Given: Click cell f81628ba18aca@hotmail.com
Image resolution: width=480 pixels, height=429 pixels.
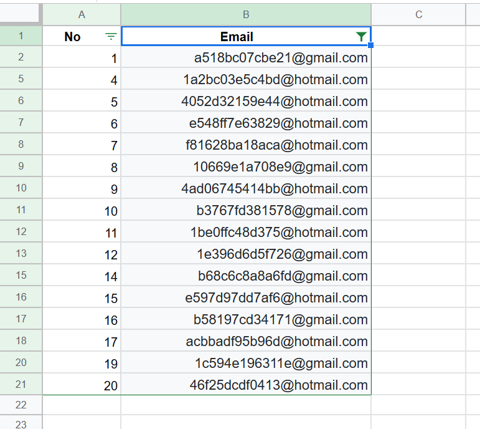Looking at the screenshot, I should click(246, 144).
